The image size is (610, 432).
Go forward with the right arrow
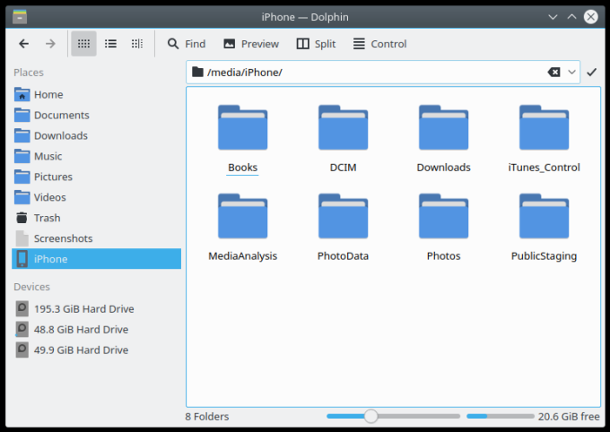click(x=50, y=44)
